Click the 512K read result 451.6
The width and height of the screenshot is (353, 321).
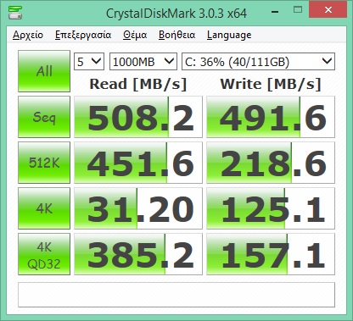pyautogui.click(x=138, y=163)
